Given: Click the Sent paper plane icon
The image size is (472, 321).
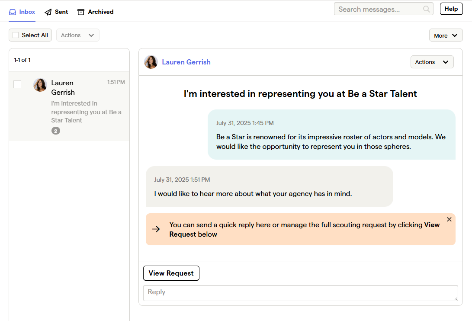Looking at the screenshot, I should [48, 12].
